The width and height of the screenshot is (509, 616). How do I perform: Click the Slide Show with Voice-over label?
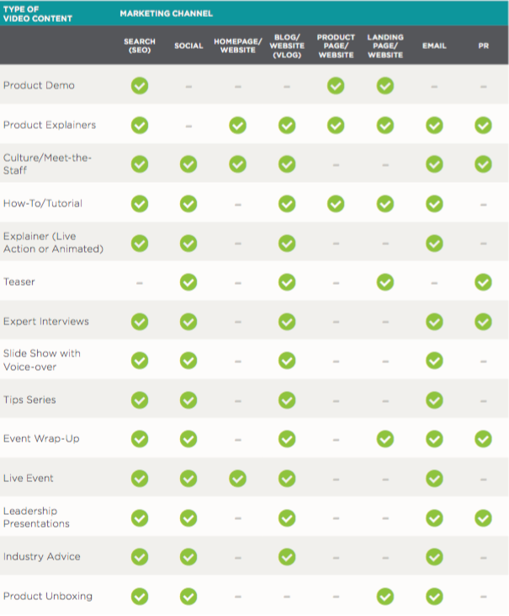tap(41, 360)
